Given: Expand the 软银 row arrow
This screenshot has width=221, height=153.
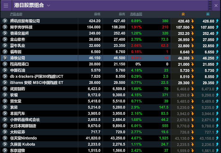Looking at the screenshot, I should point(5,95).
